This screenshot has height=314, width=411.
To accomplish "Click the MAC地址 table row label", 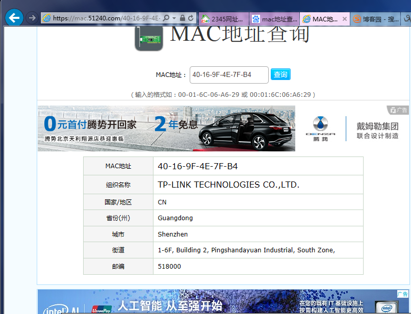I will pos(118,166).
